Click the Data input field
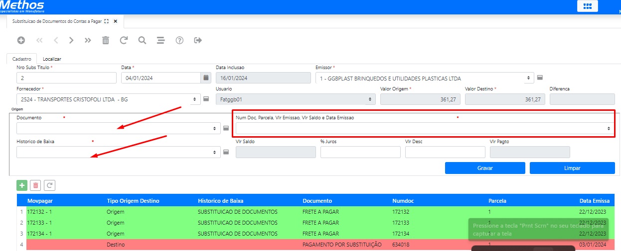This screenshot has height=251, width=621. pos(161,78)
